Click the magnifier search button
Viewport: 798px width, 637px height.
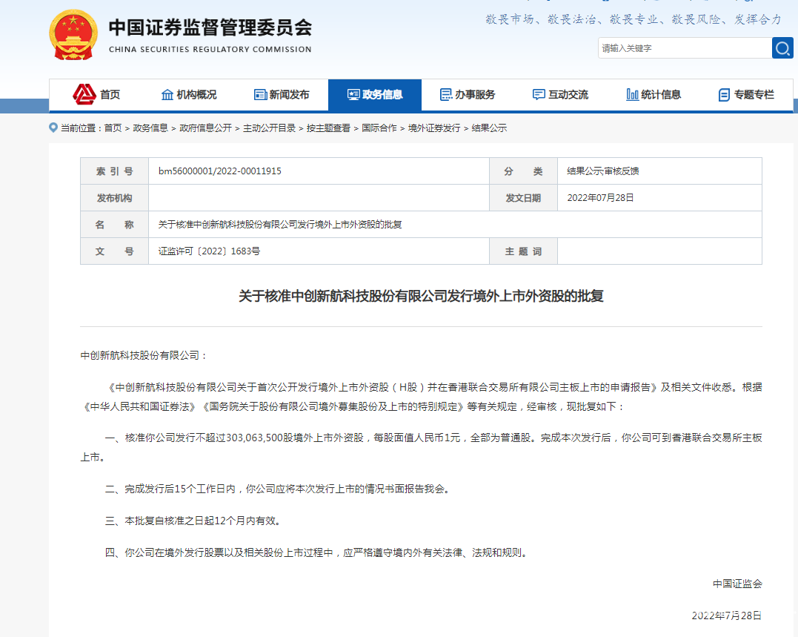(782, 48)
